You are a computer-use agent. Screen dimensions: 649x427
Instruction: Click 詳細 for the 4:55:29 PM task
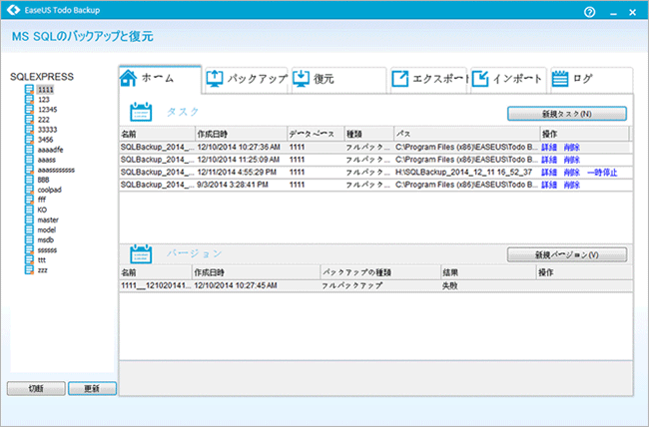click(x=549, y=173)
